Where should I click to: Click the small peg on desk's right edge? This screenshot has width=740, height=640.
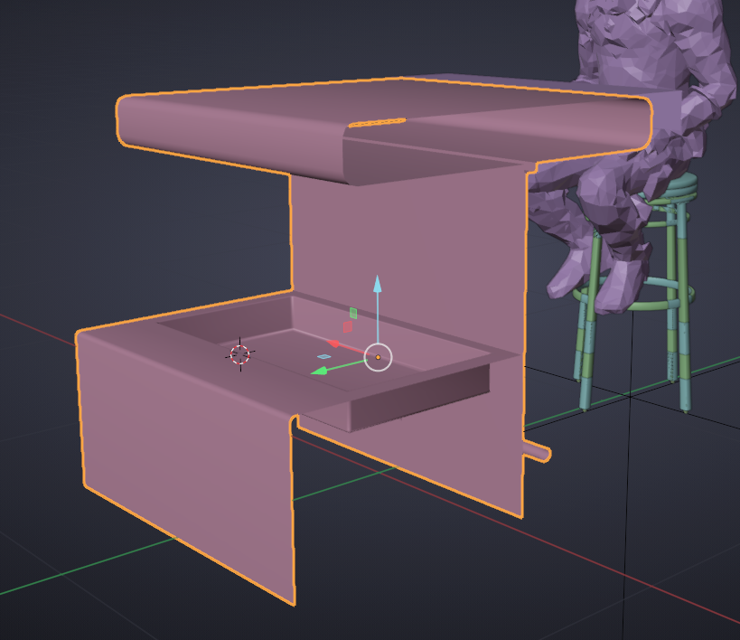[x=539, y=451]
